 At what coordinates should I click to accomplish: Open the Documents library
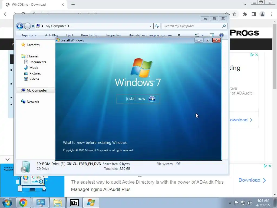[35, 62]
